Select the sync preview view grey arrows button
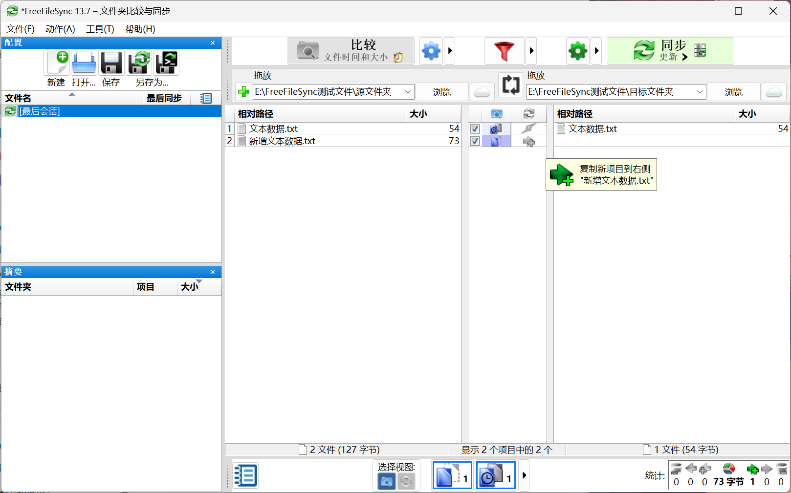 [x=406, y=481]
